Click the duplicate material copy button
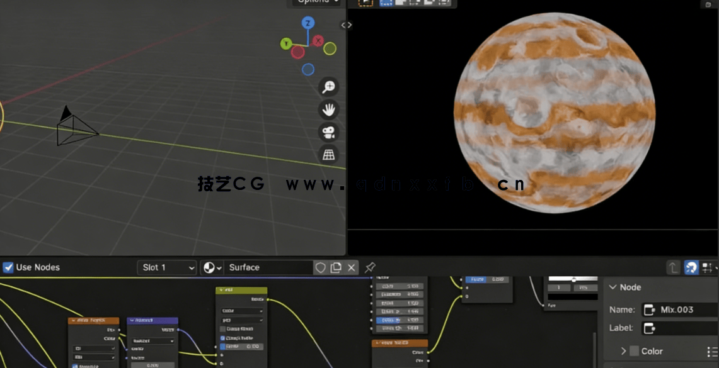Screen dimensions: 719x368 (x=335, y=267)
